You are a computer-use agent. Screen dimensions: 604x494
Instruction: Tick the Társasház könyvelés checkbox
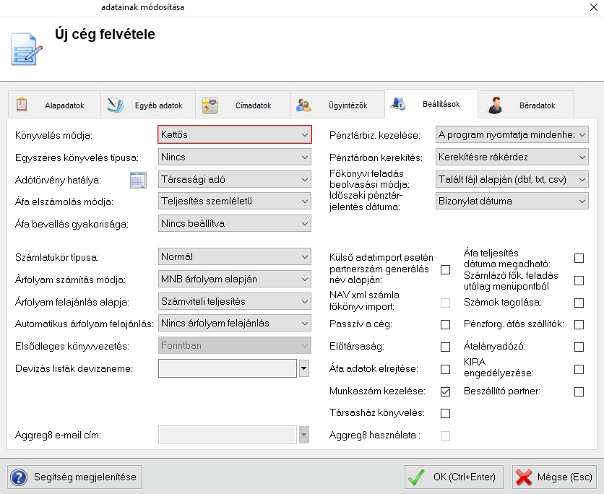click(445, 414)
